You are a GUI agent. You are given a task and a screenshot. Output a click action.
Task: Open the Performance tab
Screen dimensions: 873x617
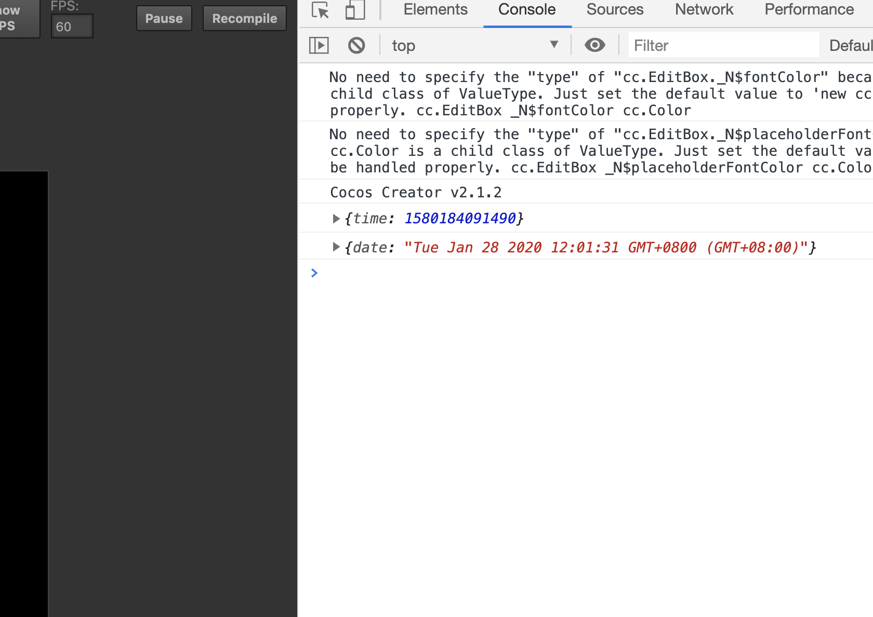point(809,9)
